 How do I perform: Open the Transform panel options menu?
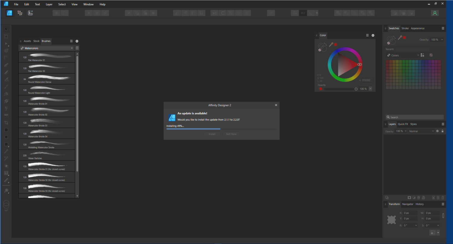coord(443,204)
